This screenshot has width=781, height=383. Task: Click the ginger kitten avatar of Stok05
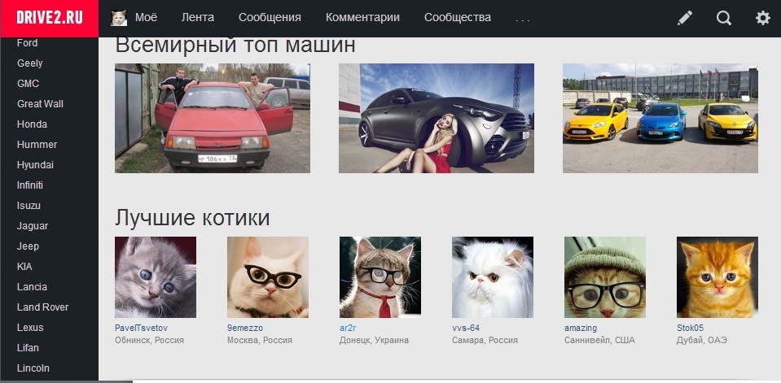[x=717, y=277]
